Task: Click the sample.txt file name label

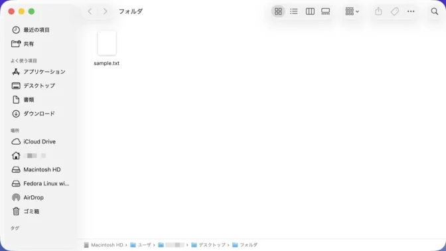Action: (x=107, y=63)
